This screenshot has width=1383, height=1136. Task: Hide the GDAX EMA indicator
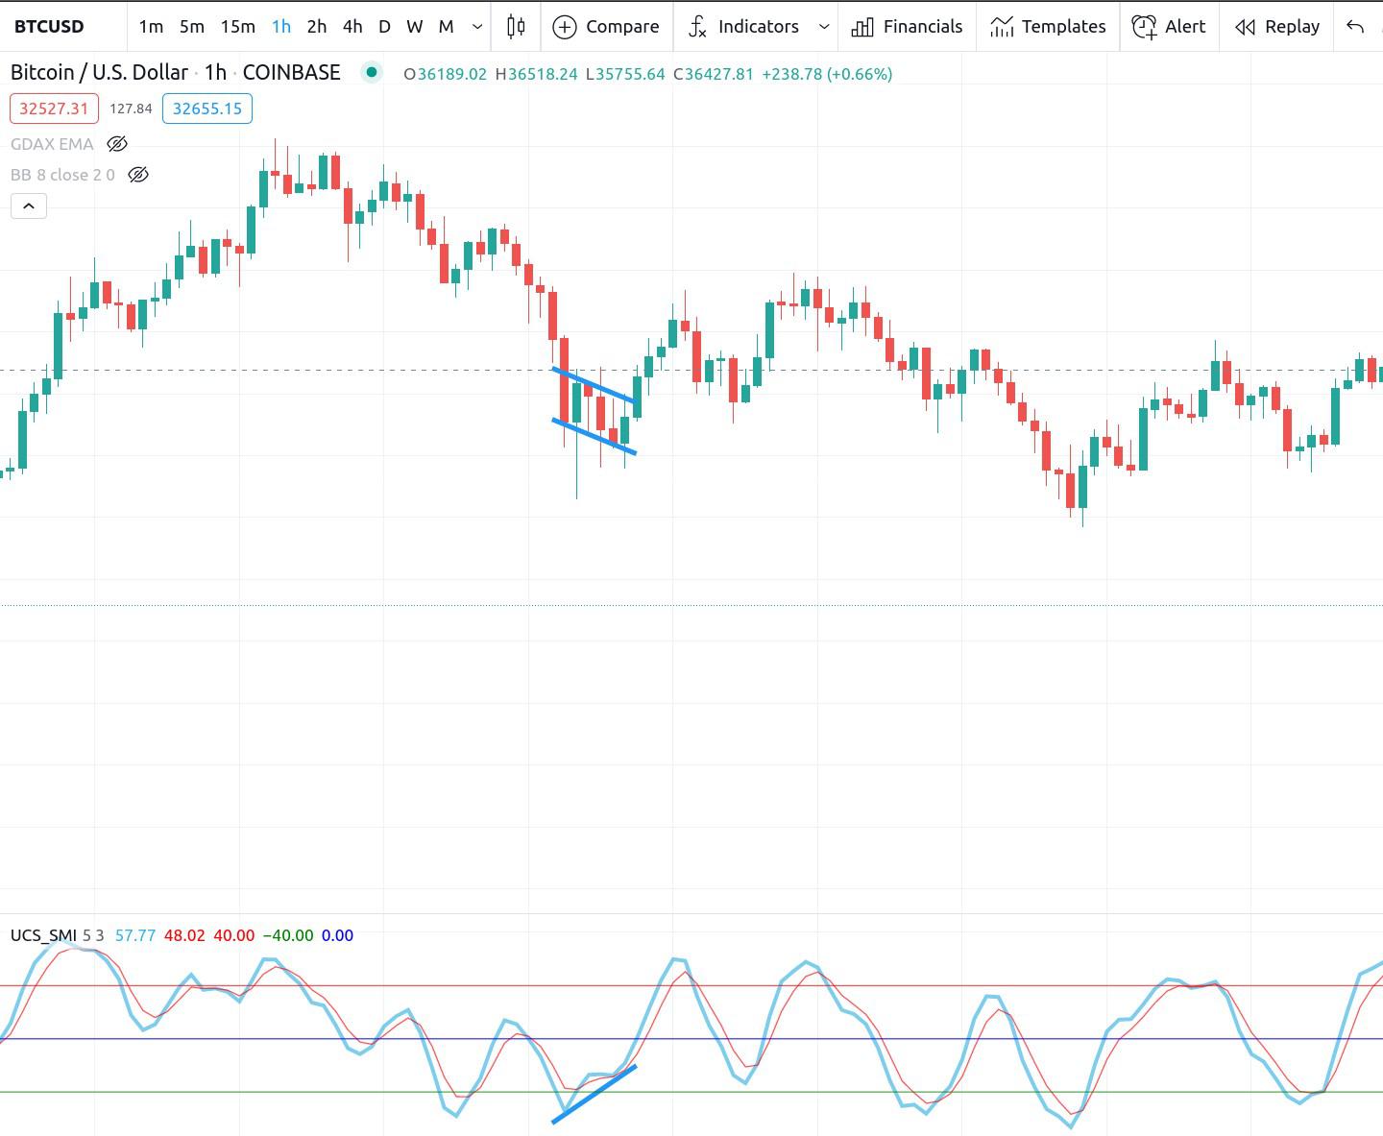pos(117,143)
